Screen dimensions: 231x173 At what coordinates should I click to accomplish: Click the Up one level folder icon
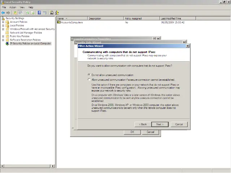point(15,13)
